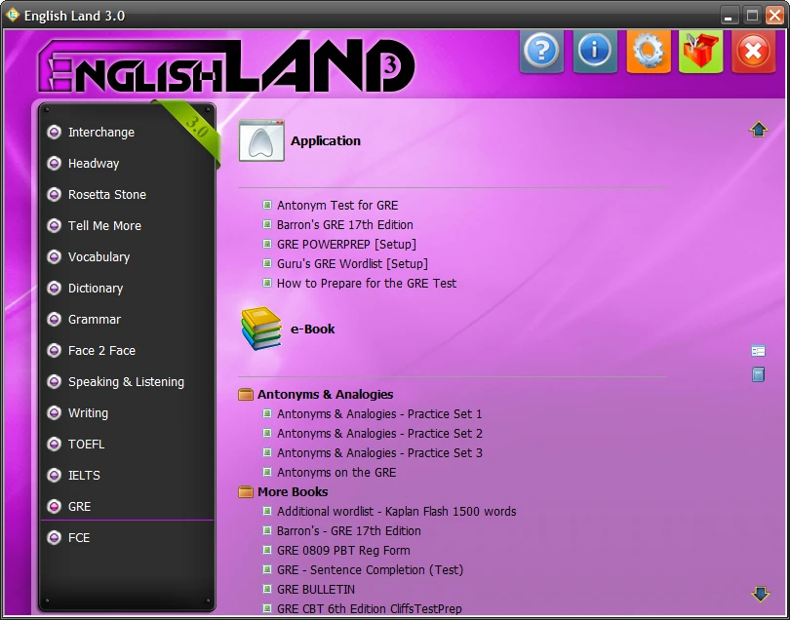The height and width of the screenshot is (620, 790).
Task: Collapse the More Books folder
Action: coord(246,492)
